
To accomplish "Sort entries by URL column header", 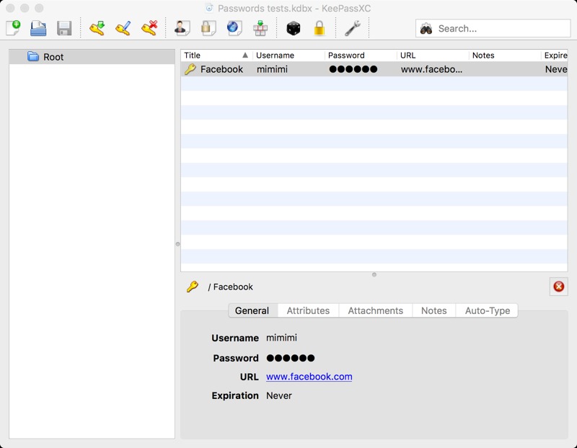I will (x=433, y=55).
